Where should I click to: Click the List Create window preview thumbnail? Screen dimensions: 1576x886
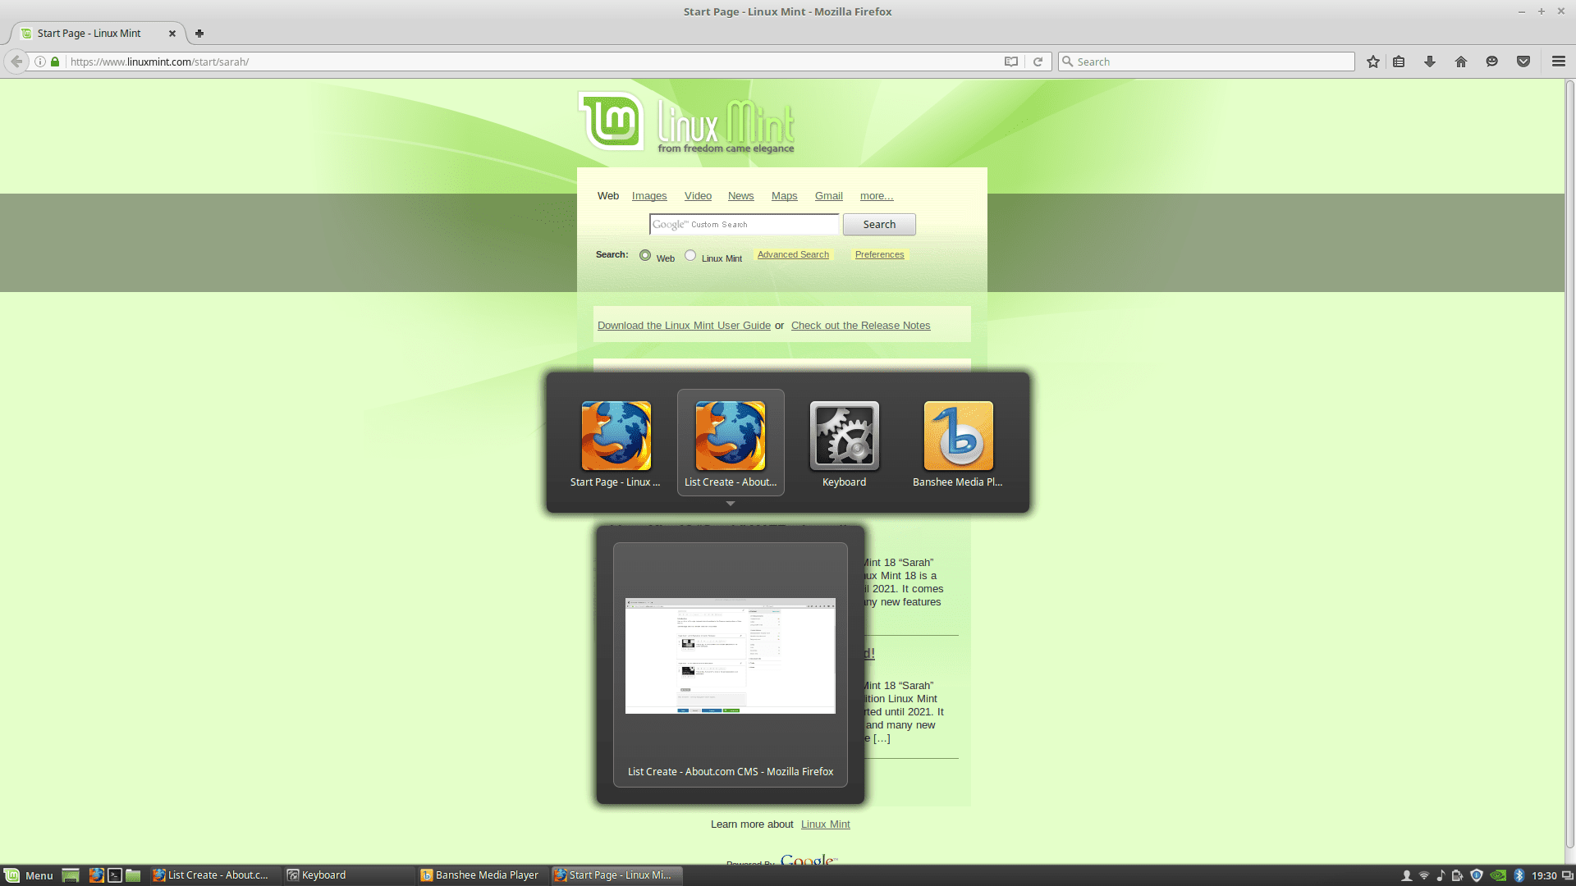tap(731, 655)
